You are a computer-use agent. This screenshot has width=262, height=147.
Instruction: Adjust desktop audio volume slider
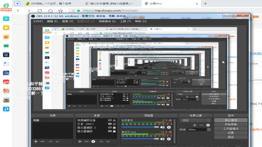[140, 127]
